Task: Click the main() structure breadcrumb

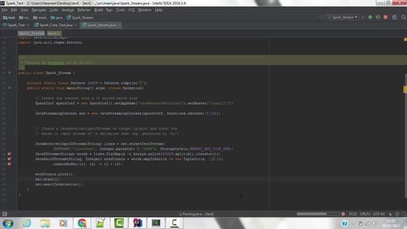Action: tap(54, 33)
